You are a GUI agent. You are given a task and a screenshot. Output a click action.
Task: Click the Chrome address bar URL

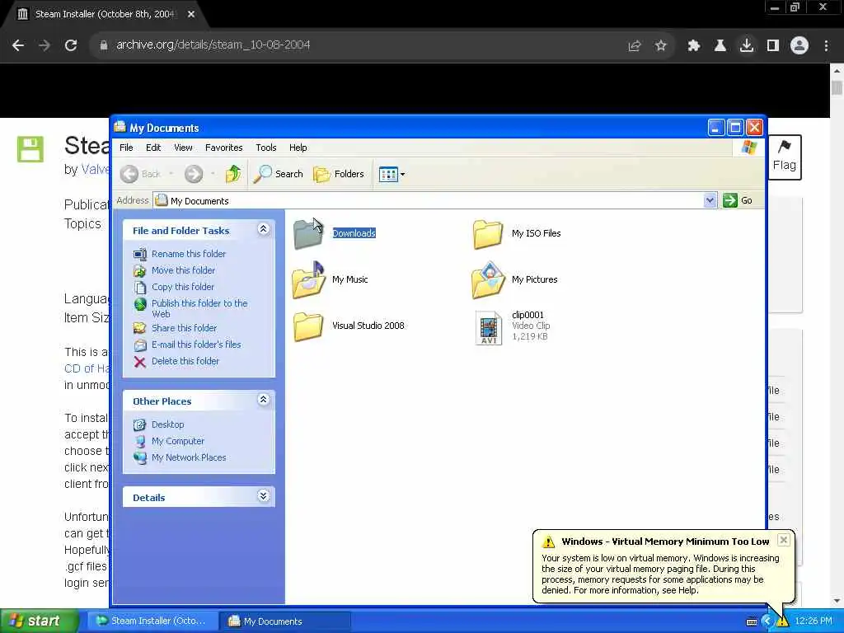pyautogui.click(x=213, y=45)
